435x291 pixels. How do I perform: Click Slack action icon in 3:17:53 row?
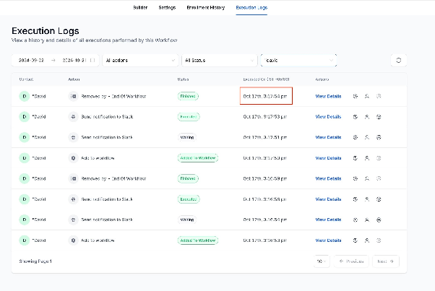[73, 117]
